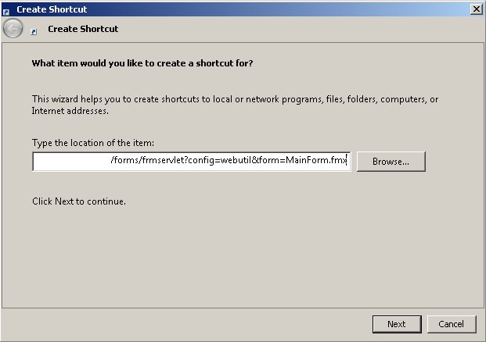
Task: Click the small shortcut icon beside the wizard header
Action: click(x=34, y=30)
